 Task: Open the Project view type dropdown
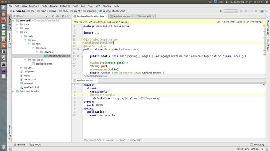click(x=47, y=16)
